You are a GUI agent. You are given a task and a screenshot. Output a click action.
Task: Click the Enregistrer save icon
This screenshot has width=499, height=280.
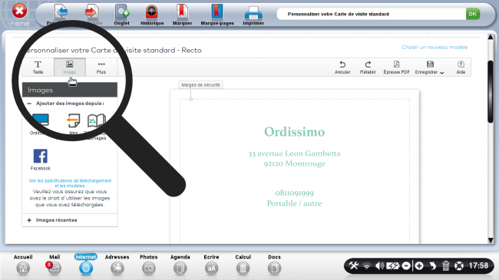(430, 64)
